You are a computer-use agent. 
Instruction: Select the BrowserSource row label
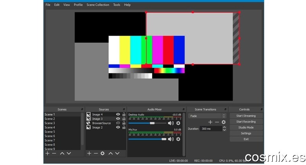point(101,123)
